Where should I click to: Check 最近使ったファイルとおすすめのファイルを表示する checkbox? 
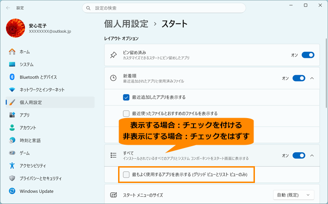(126, 113)
